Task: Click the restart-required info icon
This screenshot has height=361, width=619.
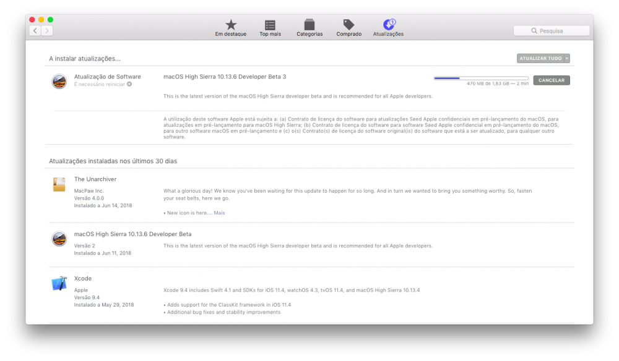Action: pyautogui.click(x=129, y=84)
